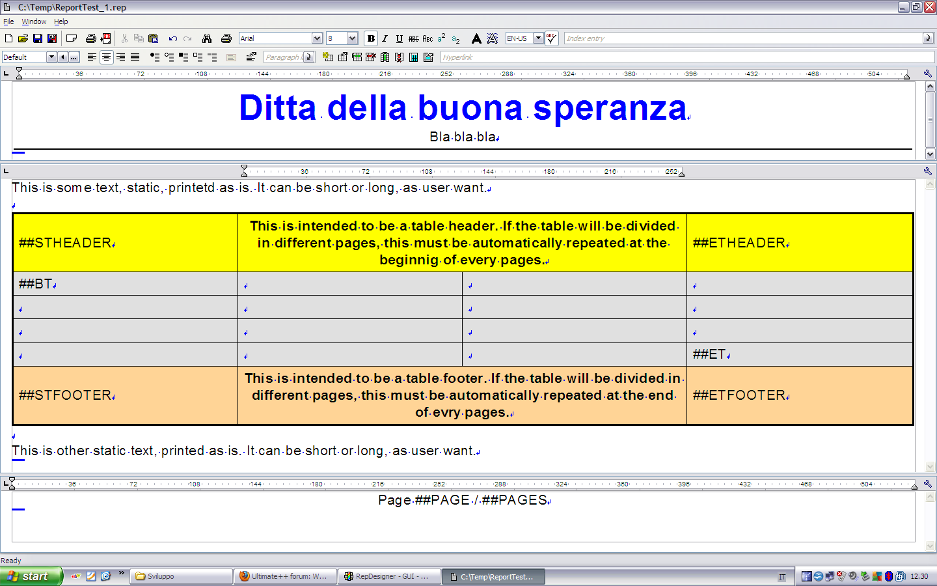Click the header ruler wrench settings icon
This screenshot has height=586, width=937.
pos(928,74)
